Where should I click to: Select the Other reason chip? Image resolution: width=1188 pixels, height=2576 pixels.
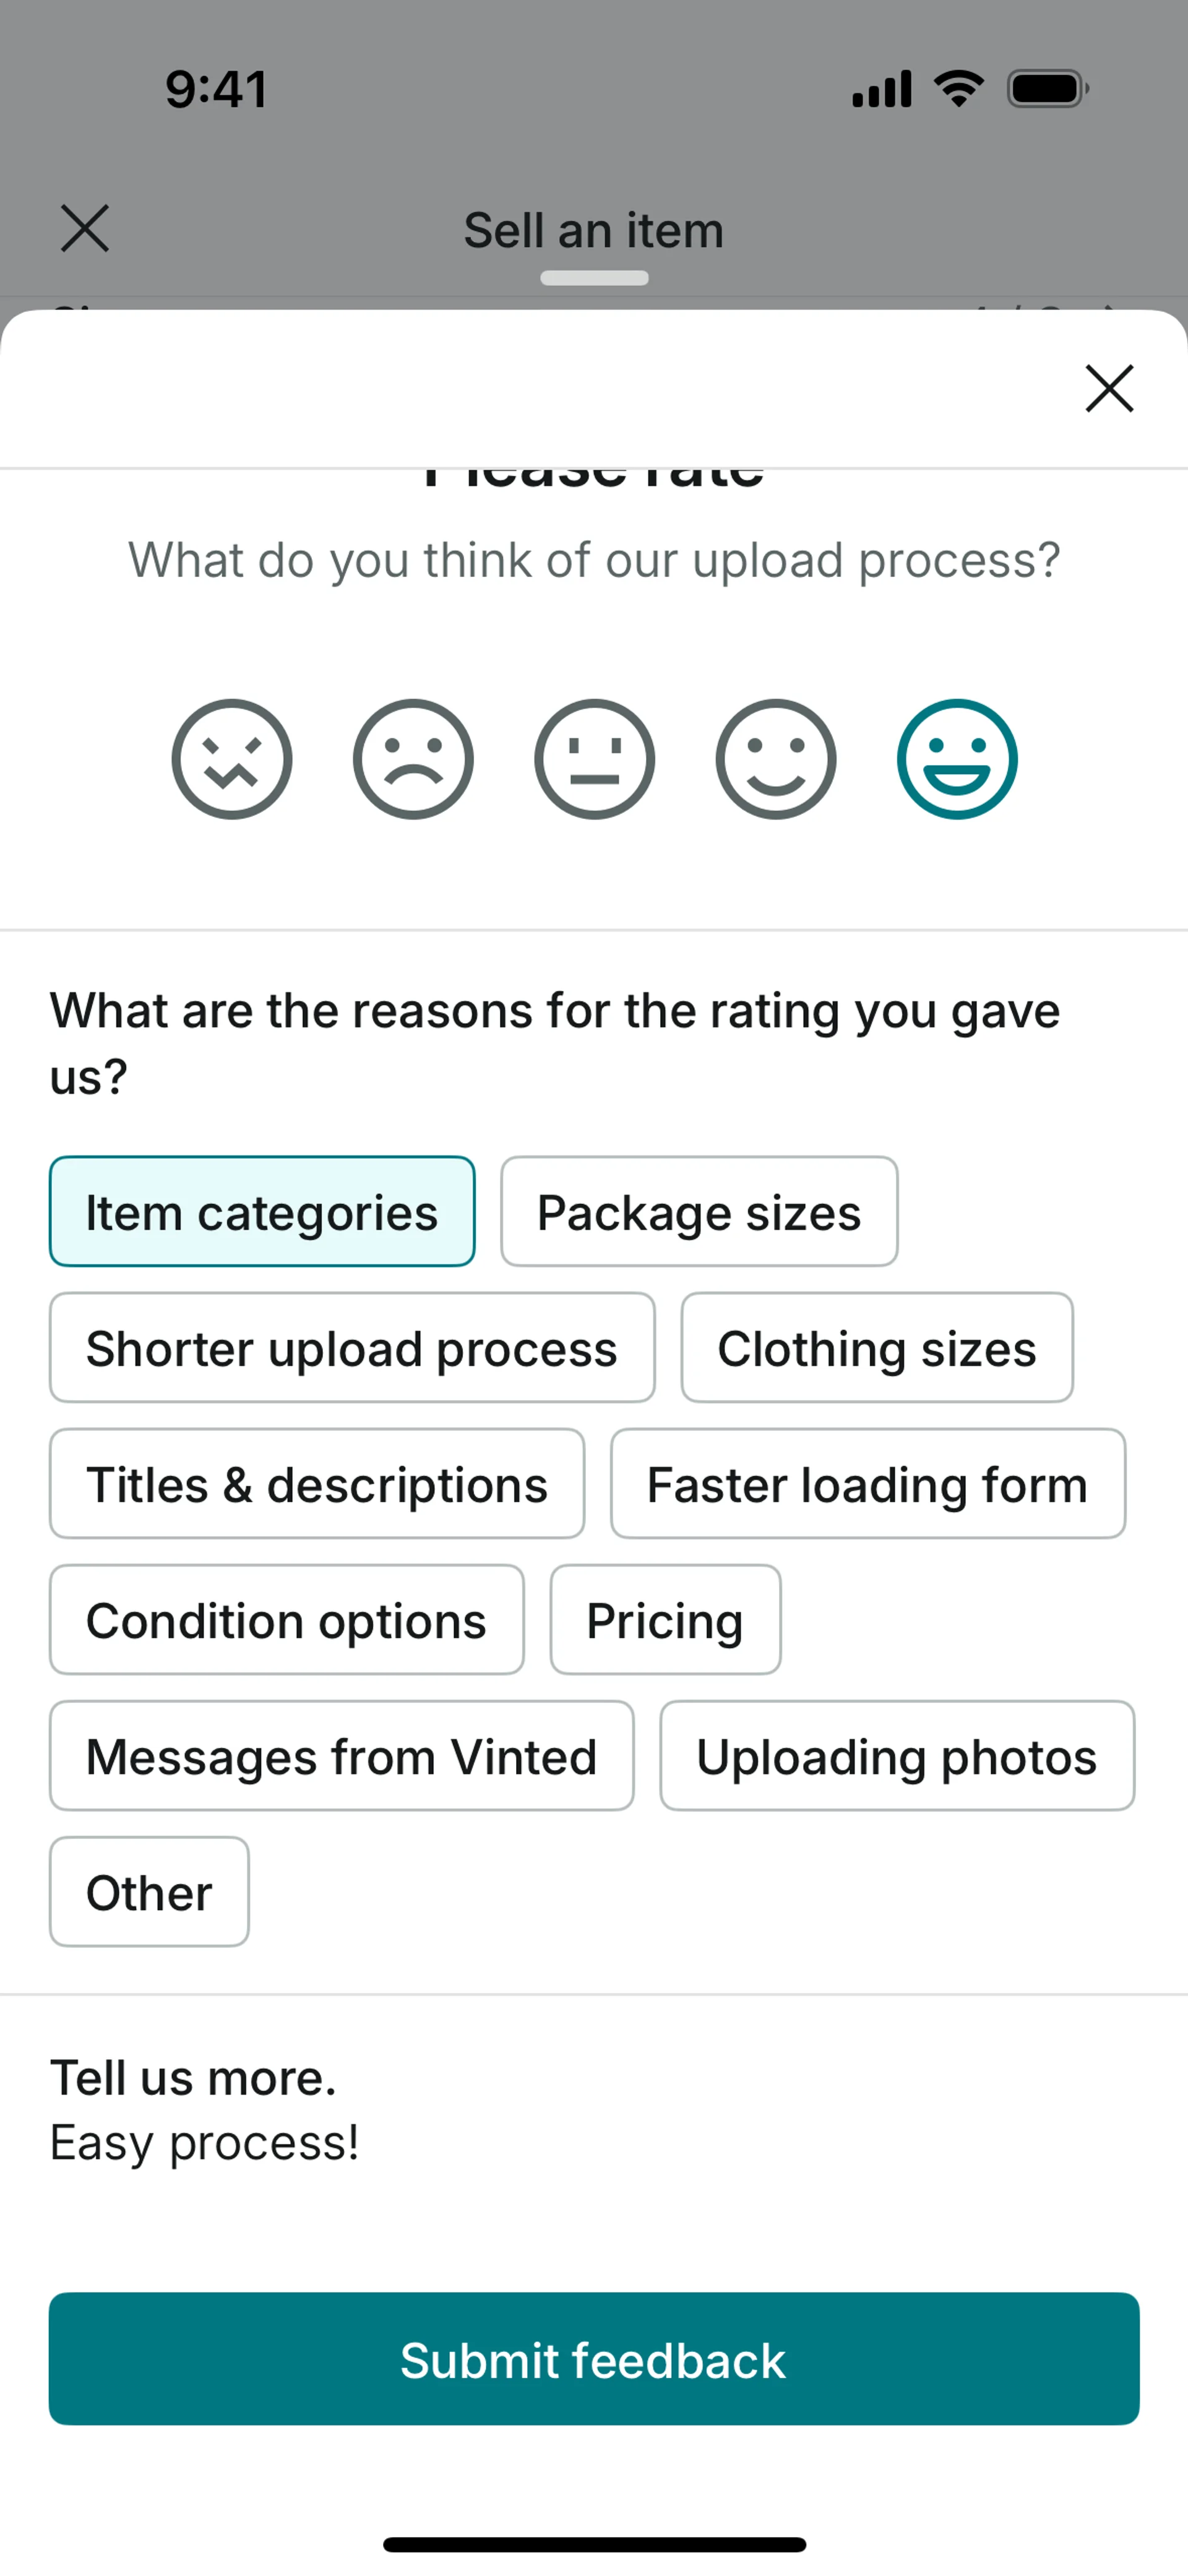(150, 1892)
